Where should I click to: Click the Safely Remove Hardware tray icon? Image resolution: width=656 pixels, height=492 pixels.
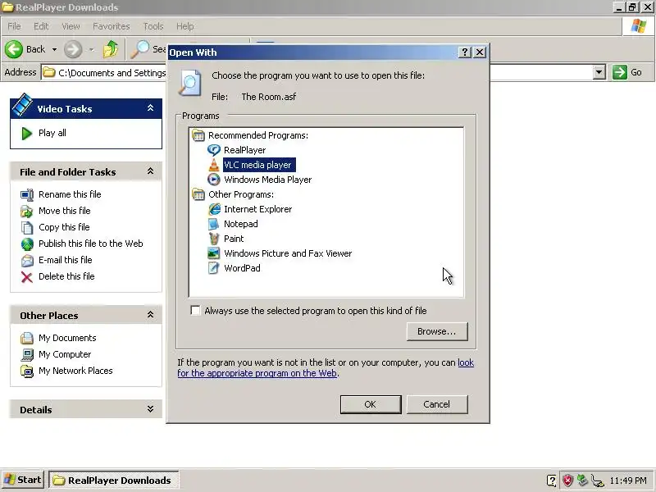click(x=582, y=481)
